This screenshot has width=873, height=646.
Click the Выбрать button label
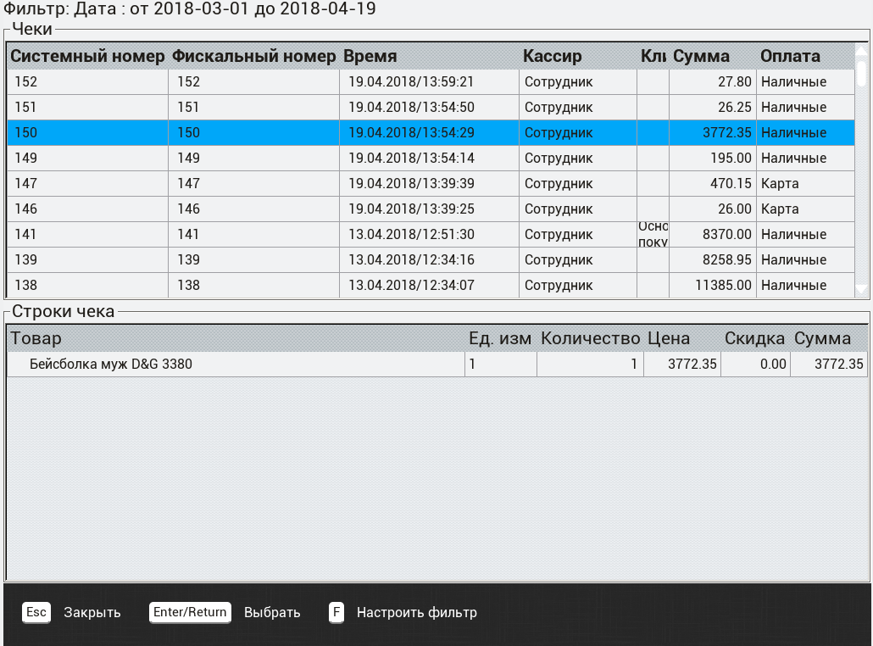click(272, 613)
